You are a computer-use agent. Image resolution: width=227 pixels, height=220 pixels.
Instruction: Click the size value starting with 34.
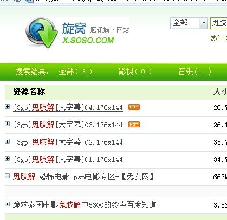point(220,160)
